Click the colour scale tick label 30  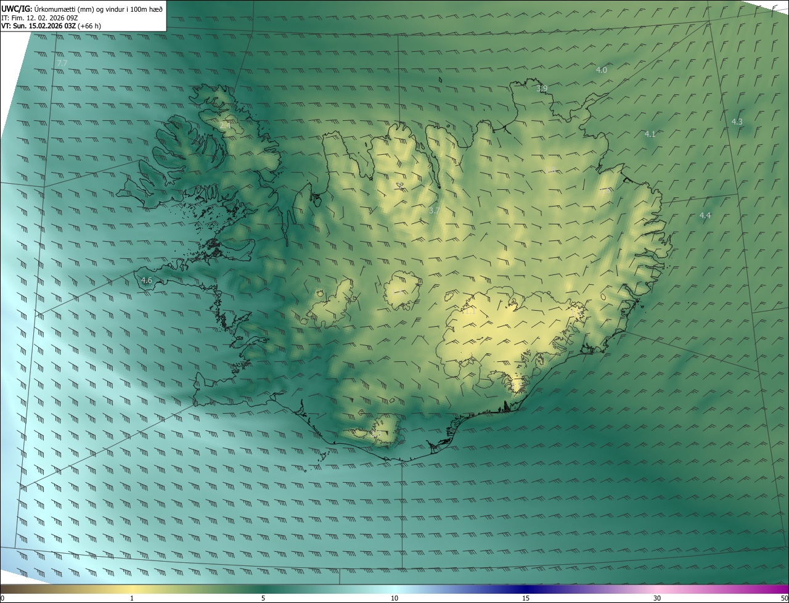657,599
